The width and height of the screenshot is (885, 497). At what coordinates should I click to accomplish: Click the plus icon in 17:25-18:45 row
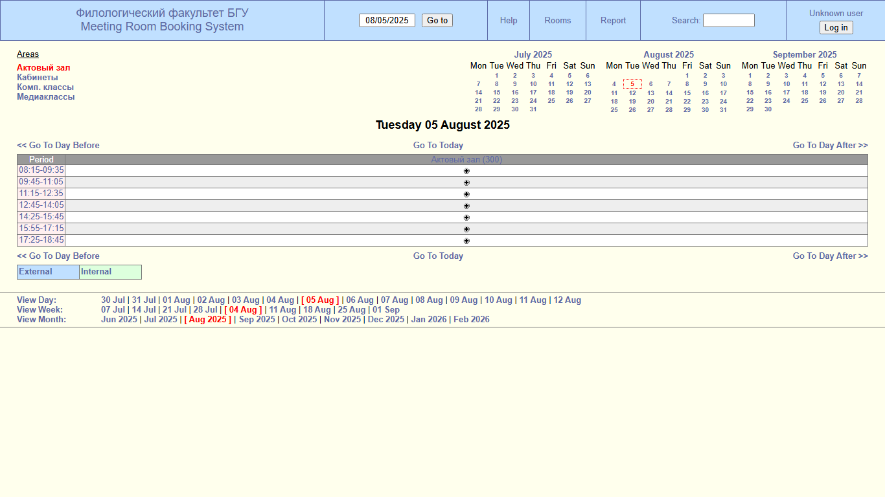tap(466, 241)
